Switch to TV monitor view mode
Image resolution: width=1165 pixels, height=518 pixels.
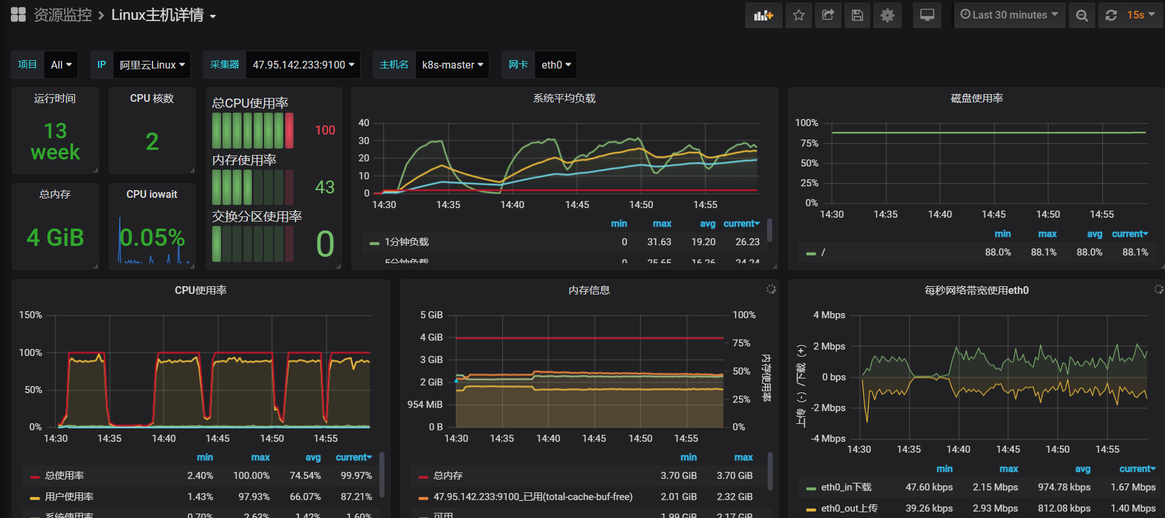927,15
